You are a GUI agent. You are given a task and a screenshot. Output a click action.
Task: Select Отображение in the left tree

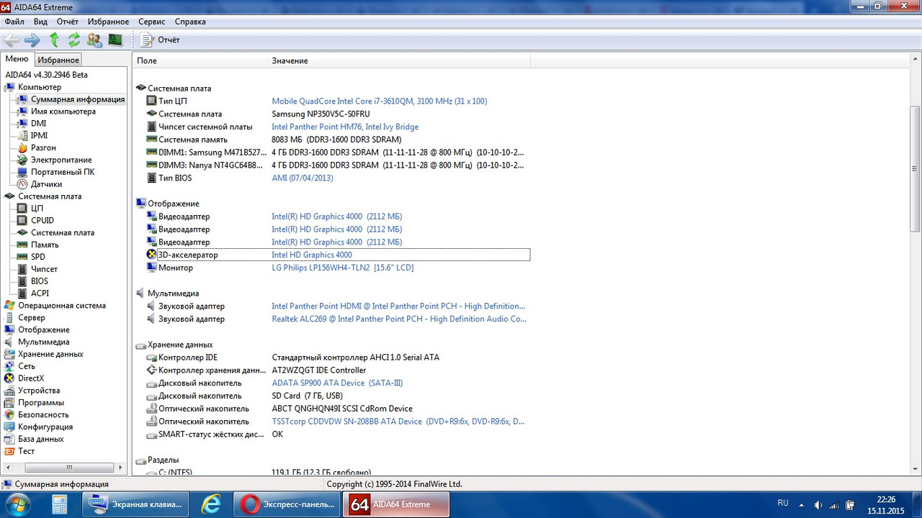[x=43, y=330]
